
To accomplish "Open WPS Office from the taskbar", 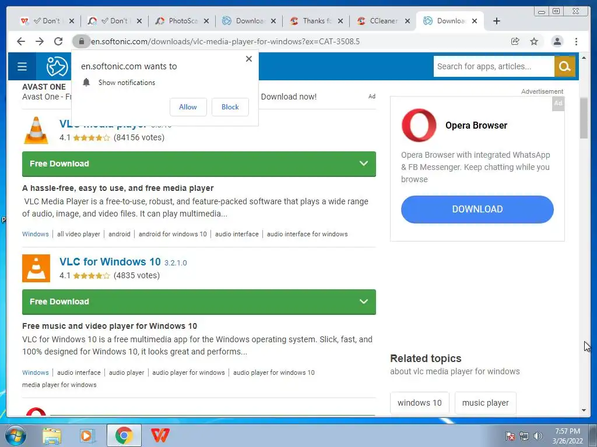I will [160, 435].
